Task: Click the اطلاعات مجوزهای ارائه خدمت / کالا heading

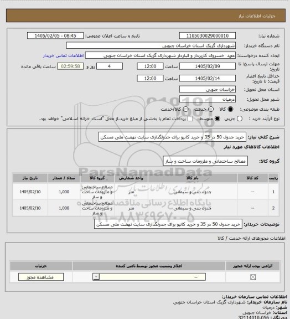Action: pos(251,238)
